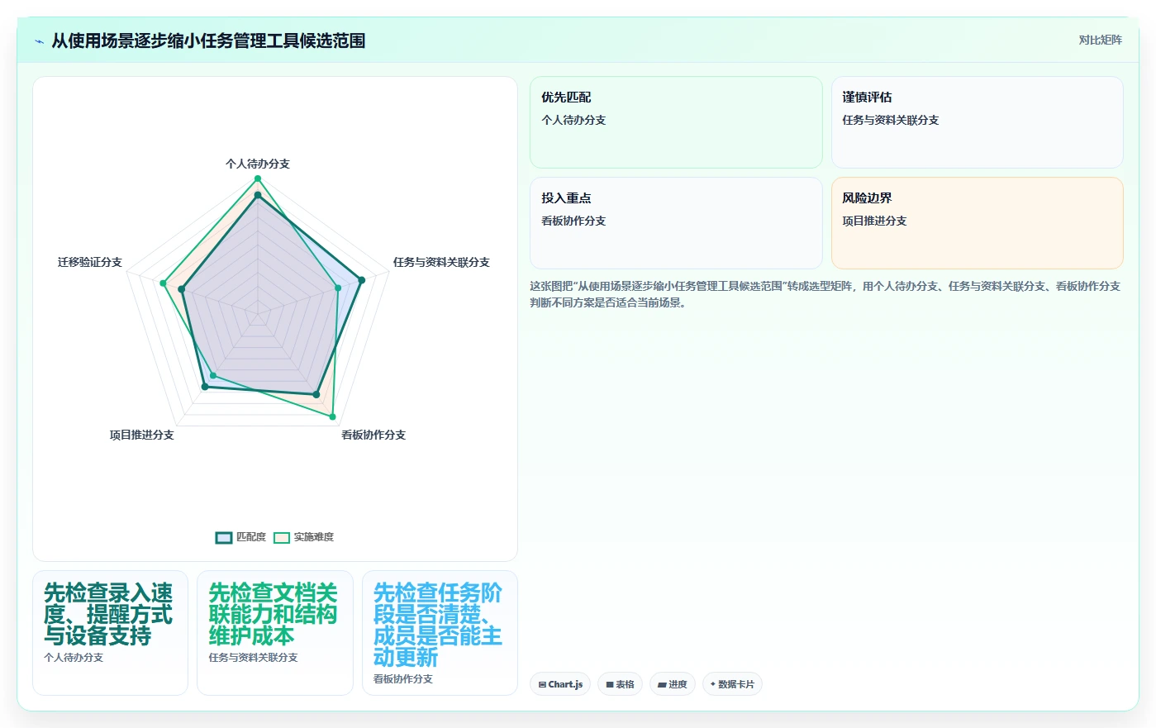The height and width of the screenshot is (728, 1156).
Task: Select the card 先检查任务阶段是否清楚
Action: tap(440, 633)
